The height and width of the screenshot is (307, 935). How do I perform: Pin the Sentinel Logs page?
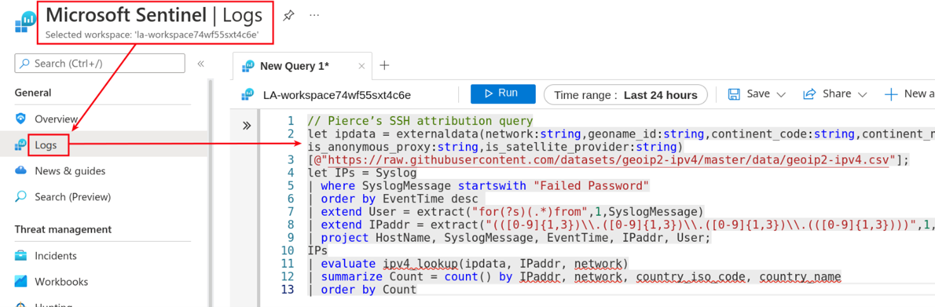(x=289, y=15)
